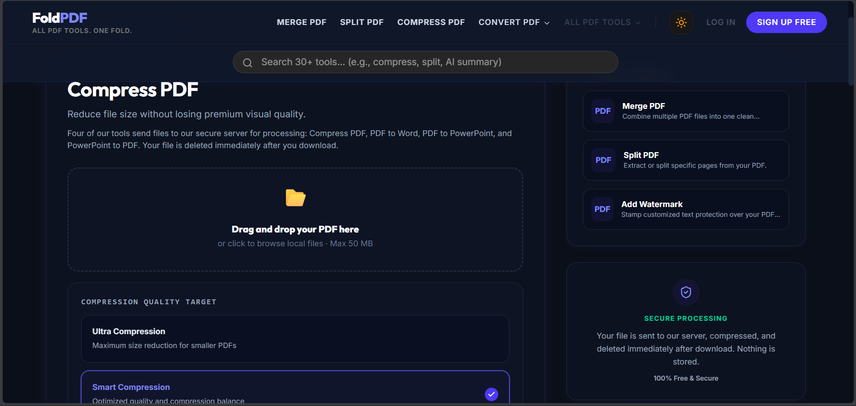Click the "Drag and drop your PDF here" text
Image resolution: width=856 pixels, height=406 pixels.
coord(295,229)
